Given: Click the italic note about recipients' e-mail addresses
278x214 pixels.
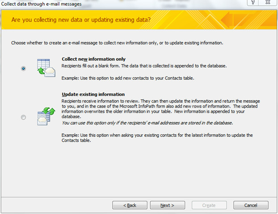Looking at the screenshot, I should tap(147, 123).
